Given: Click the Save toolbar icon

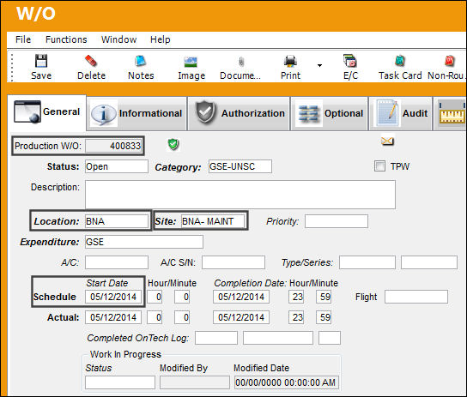Looking at the screenshot, I should point(41,61).
